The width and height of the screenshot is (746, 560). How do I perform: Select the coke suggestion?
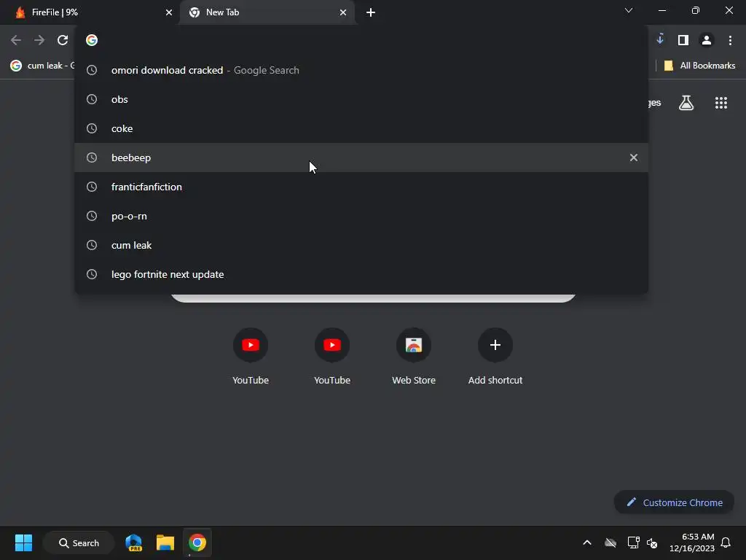tap(361, 128)
